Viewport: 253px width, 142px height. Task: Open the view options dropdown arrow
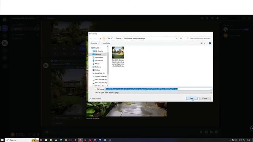pyautogui.click(x=204, y=43)
